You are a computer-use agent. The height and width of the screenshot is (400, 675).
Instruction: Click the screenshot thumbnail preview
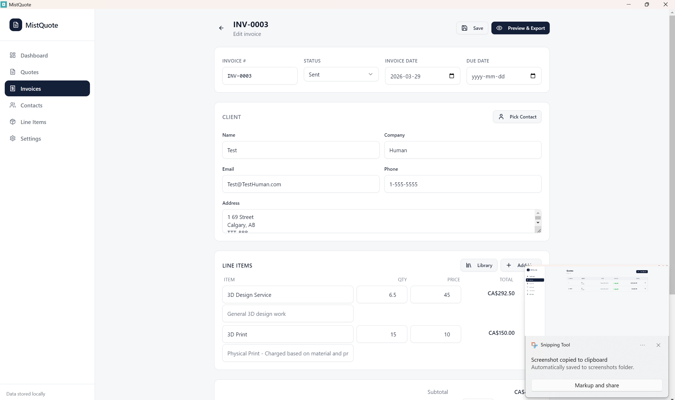597,301
